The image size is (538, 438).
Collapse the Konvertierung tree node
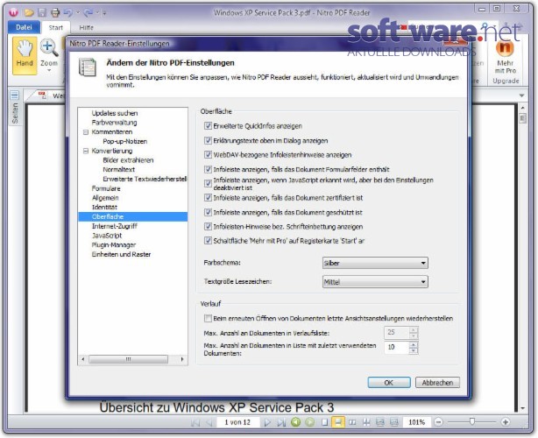(x=86, y=151)
